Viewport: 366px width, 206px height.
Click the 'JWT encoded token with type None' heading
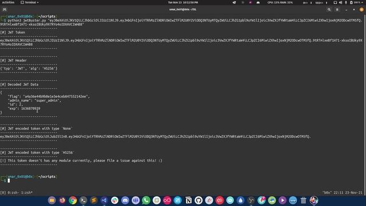pos(37,128)
